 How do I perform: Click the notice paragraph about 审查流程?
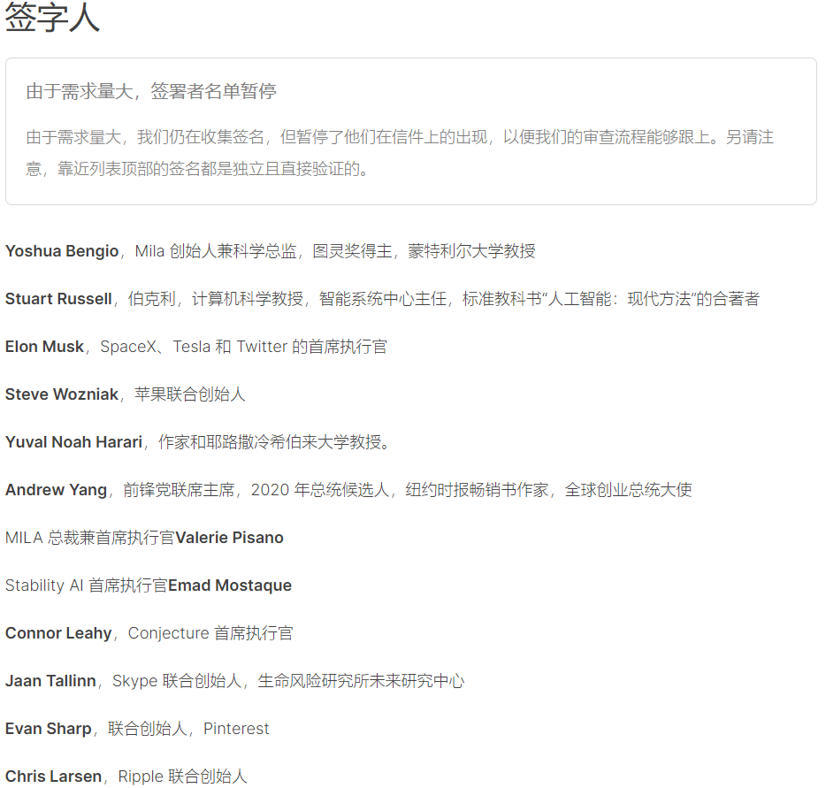(x=400, y=153)
